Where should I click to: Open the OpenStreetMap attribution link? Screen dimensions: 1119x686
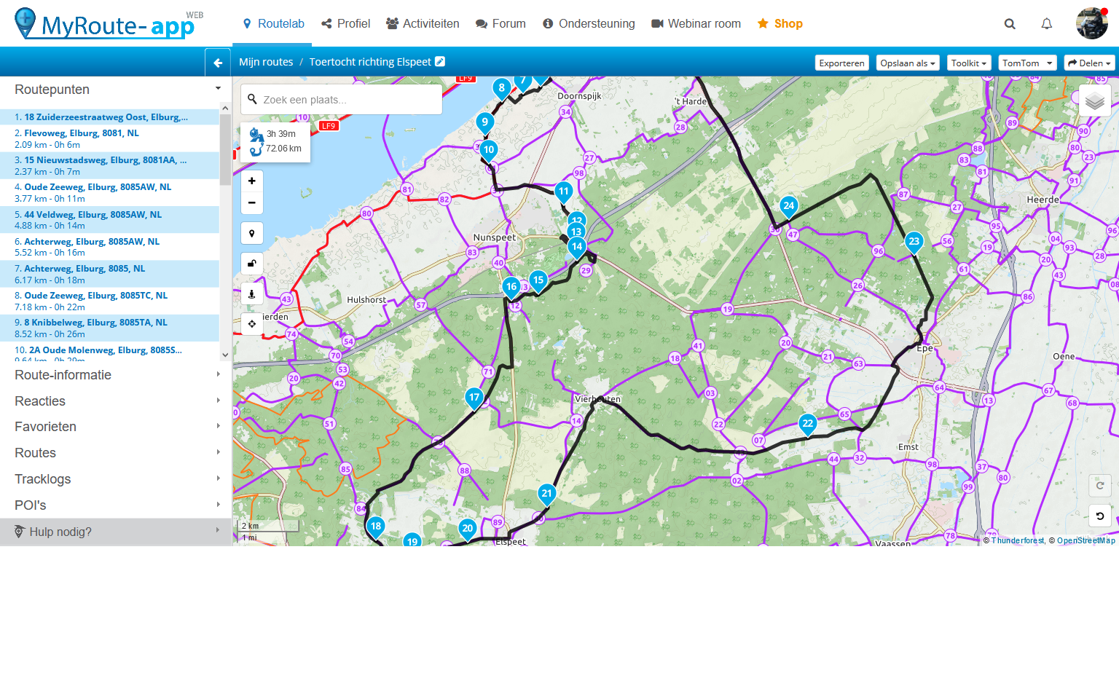coord(1086,540)
